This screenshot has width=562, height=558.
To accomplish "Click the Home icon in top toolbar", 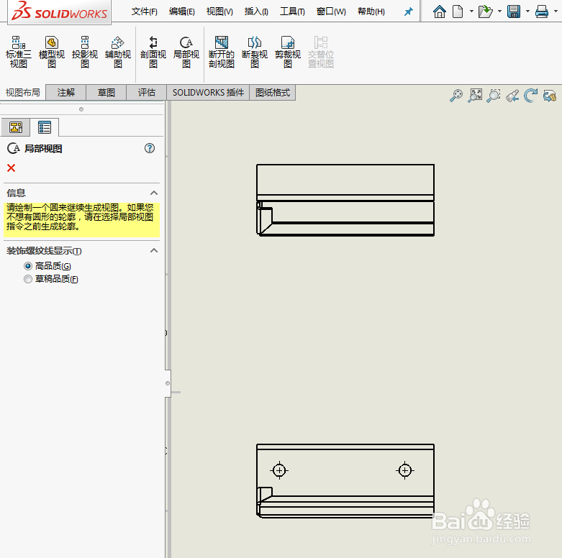I will pos(440,12).
